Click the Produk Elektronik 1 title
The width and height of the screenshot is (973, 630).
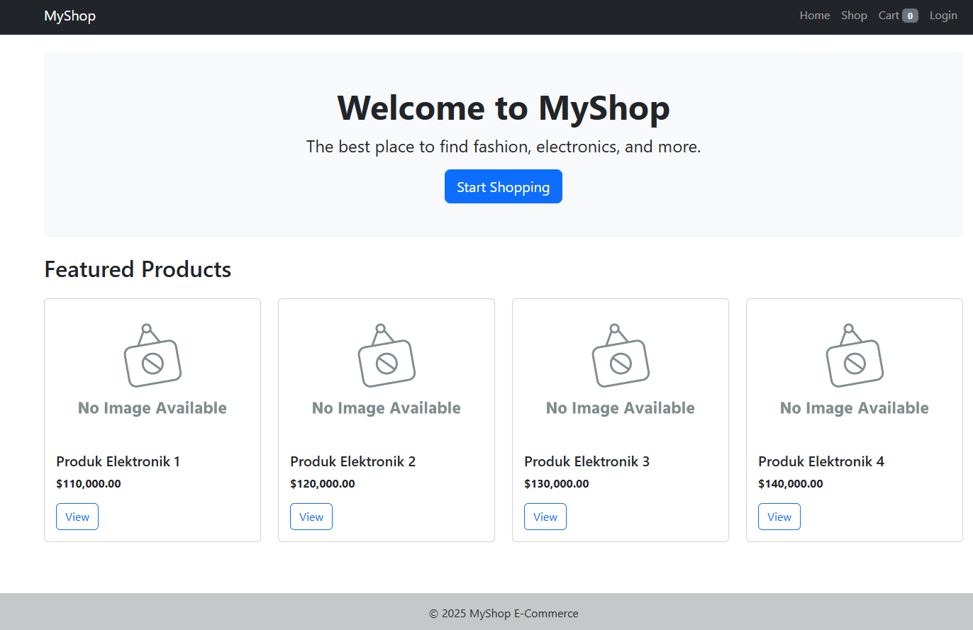(118, 461)
